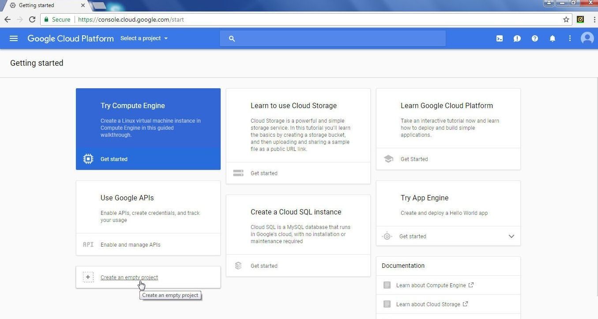Click external link icon after Compute Engine doc
The width and height of the screenshot is (598, 319).
[471, 285]
